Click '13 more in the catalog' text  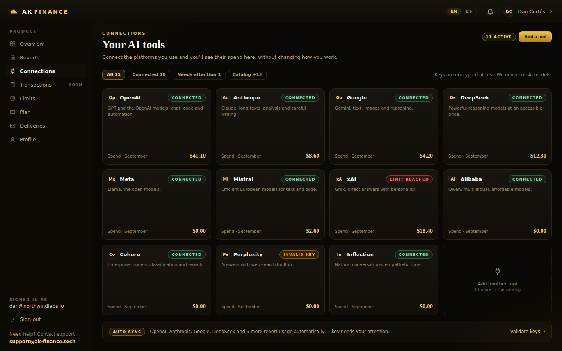coord(497,290)
